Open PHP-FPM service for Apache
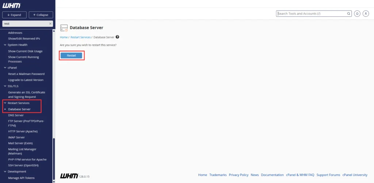 coord(27,159)
